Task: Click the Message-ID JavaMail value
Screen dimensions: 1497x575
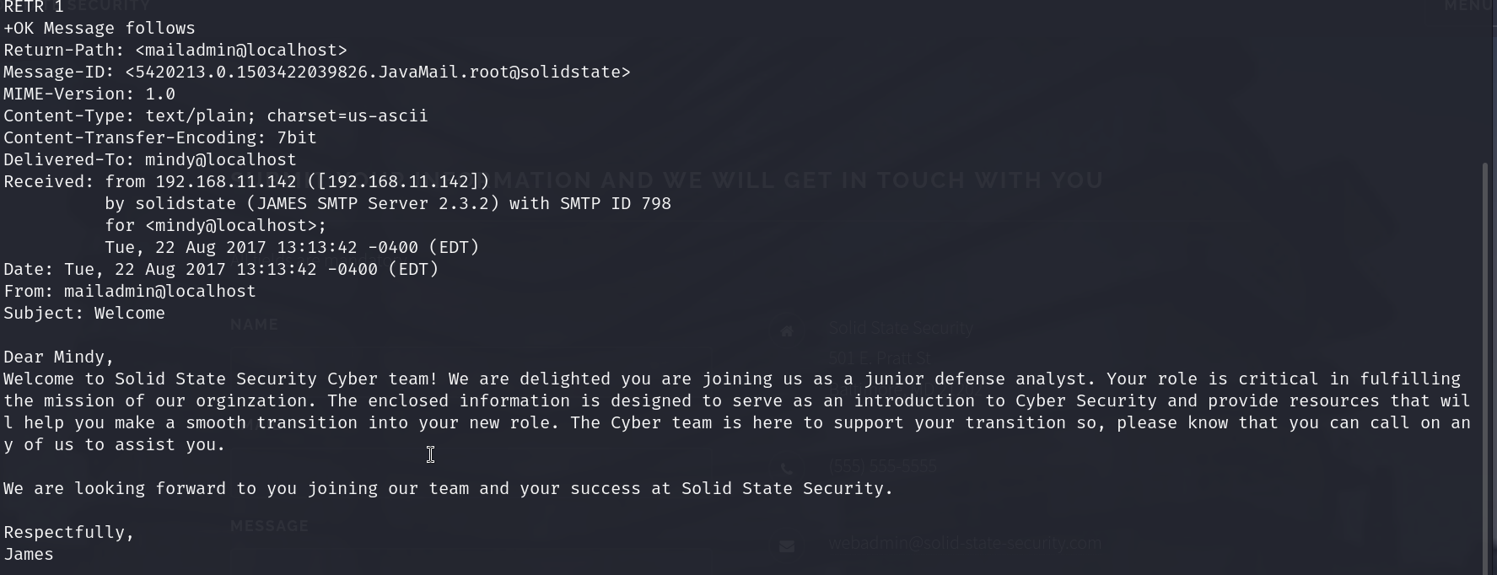Action: pyautogui.click(x=377, y=73)
